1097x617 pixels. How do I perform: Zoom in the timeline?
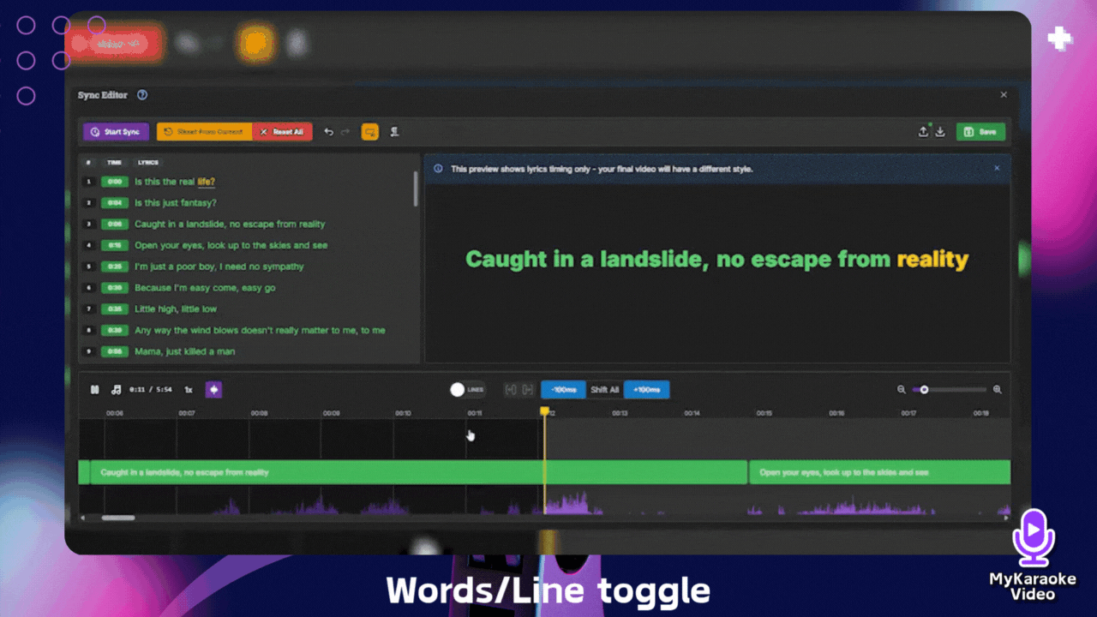998,390
